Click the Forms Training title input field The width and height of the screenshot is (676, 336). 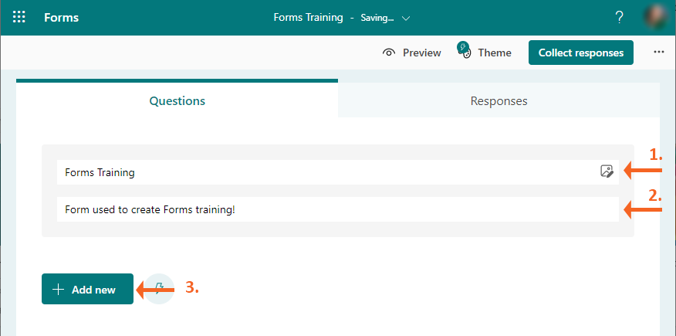point(324,172)
